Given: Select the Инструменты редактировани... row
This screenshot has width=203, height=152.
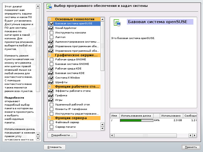Looking at the screenshot, I should 74,114.
